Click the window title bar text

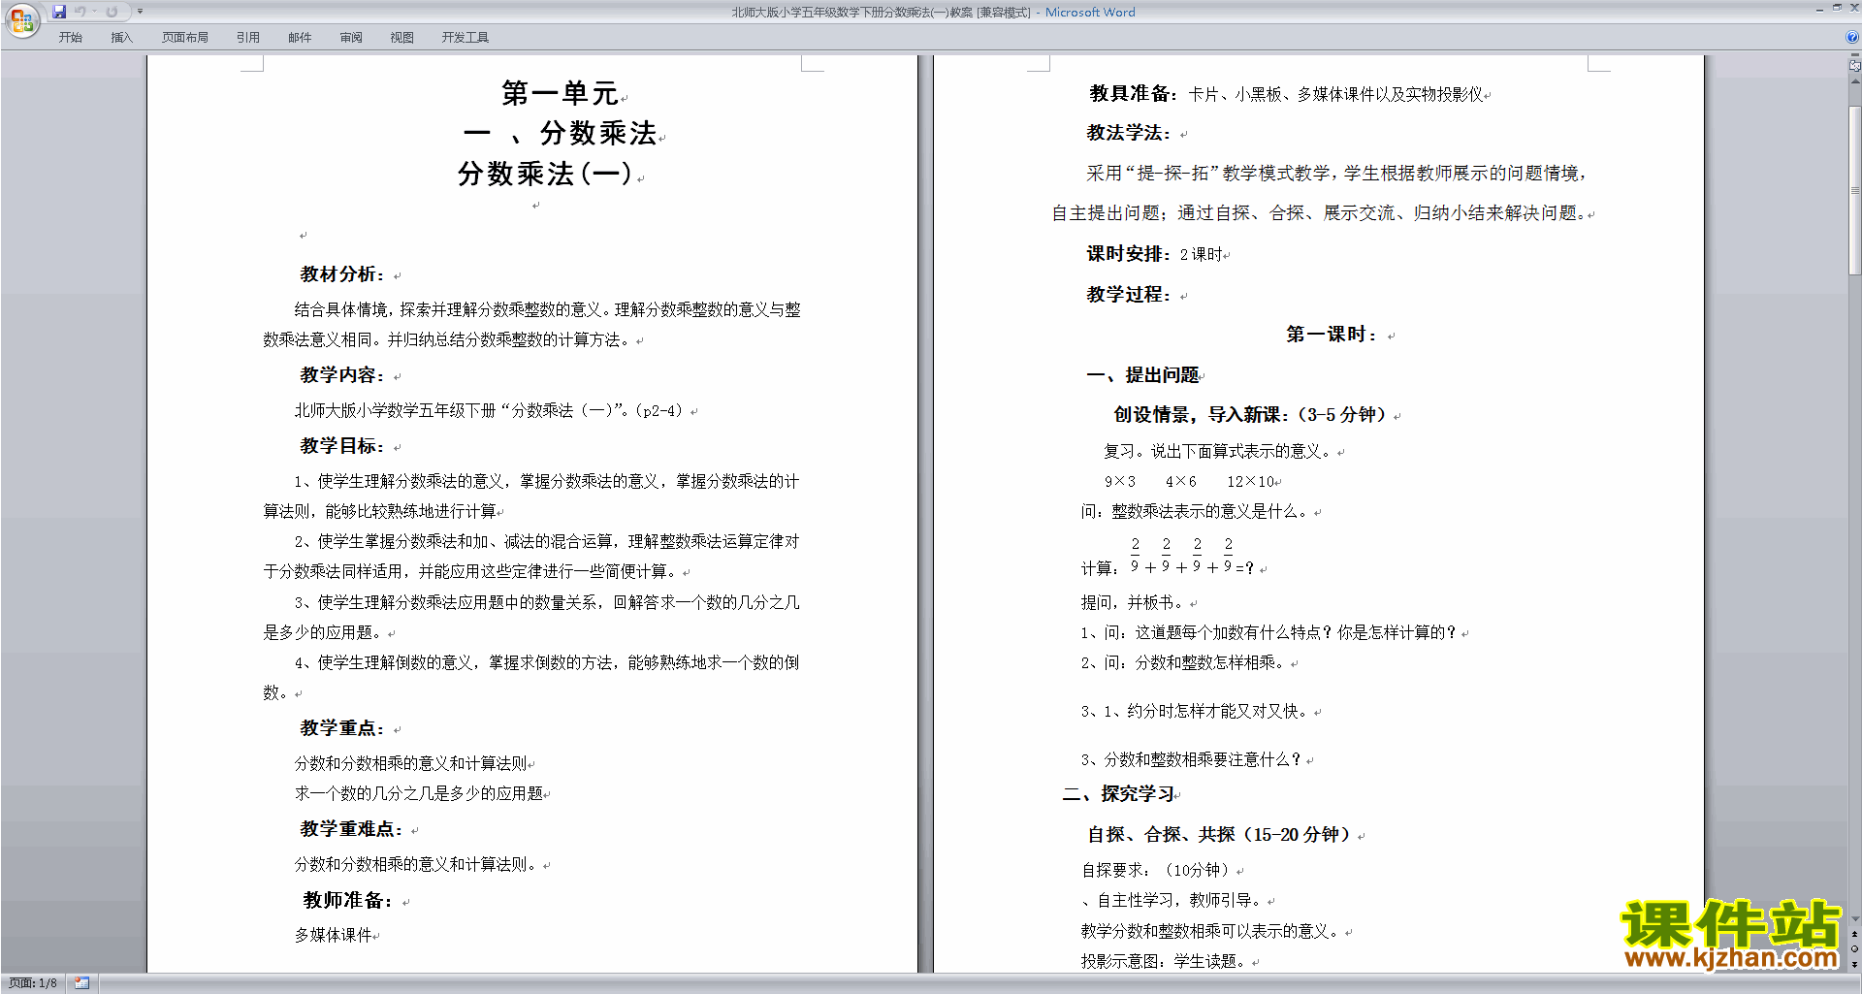(933, 12)
